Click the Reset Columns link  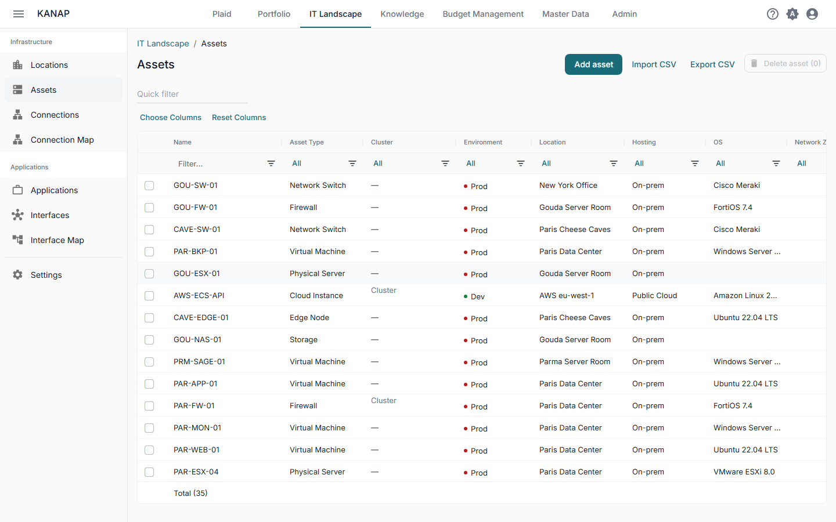(x=239, y=117)
